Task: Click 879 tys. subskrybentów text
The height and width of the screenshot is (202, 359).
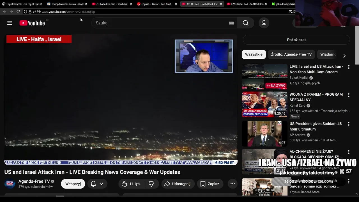Action: [36, 187]
